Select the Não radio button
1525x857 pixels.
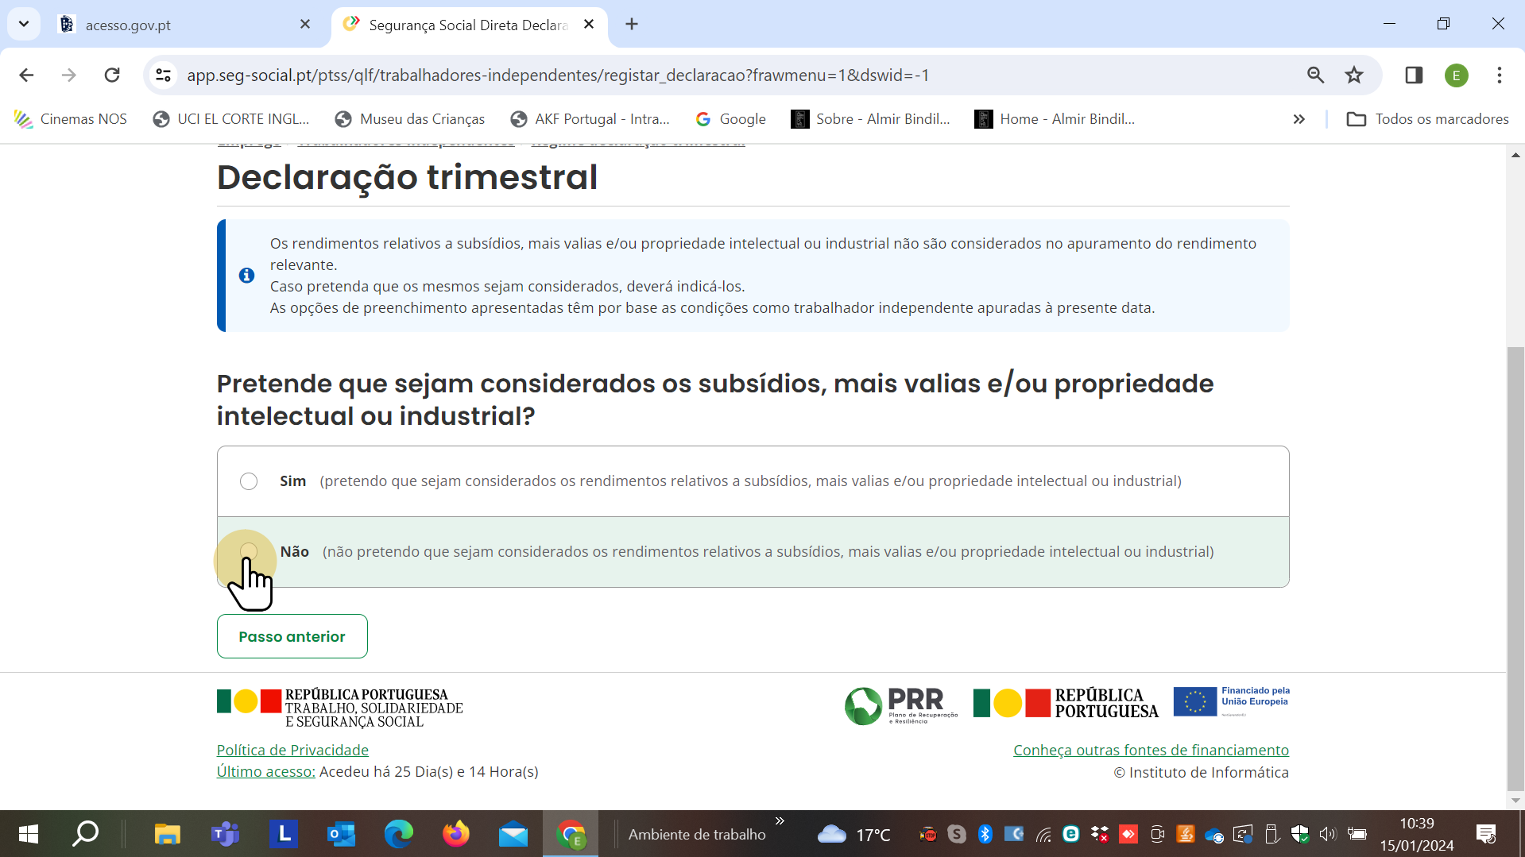pyautogui.click(x=249, y=551)
